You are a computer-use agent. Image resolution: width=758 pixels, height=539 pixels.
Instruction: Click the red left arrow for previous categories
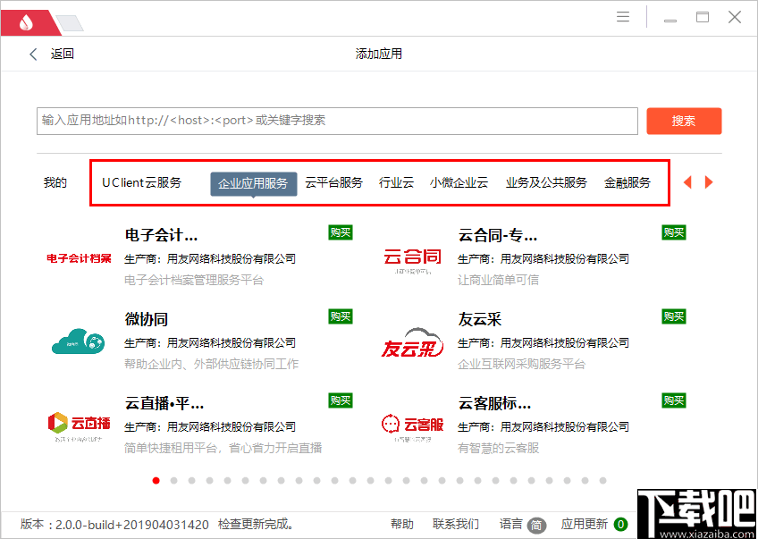(x=687, y=181)
